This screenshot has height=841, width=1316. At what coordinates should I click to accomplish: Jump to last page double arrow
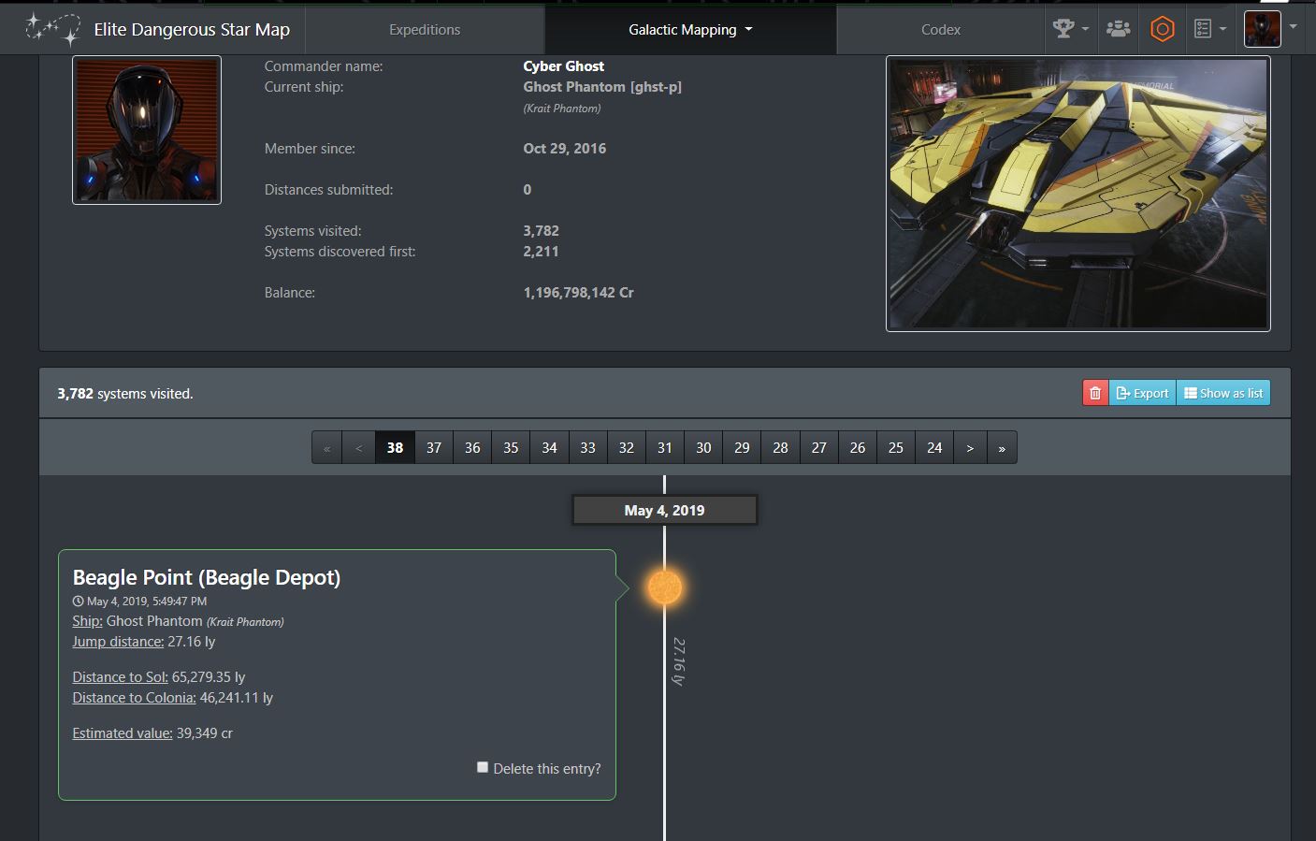[1002, 447]
